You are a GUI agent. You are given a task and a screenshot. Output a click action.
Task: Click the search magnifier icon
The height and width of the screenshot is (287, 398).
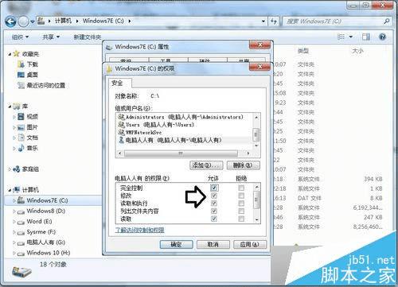pos(386,21)
